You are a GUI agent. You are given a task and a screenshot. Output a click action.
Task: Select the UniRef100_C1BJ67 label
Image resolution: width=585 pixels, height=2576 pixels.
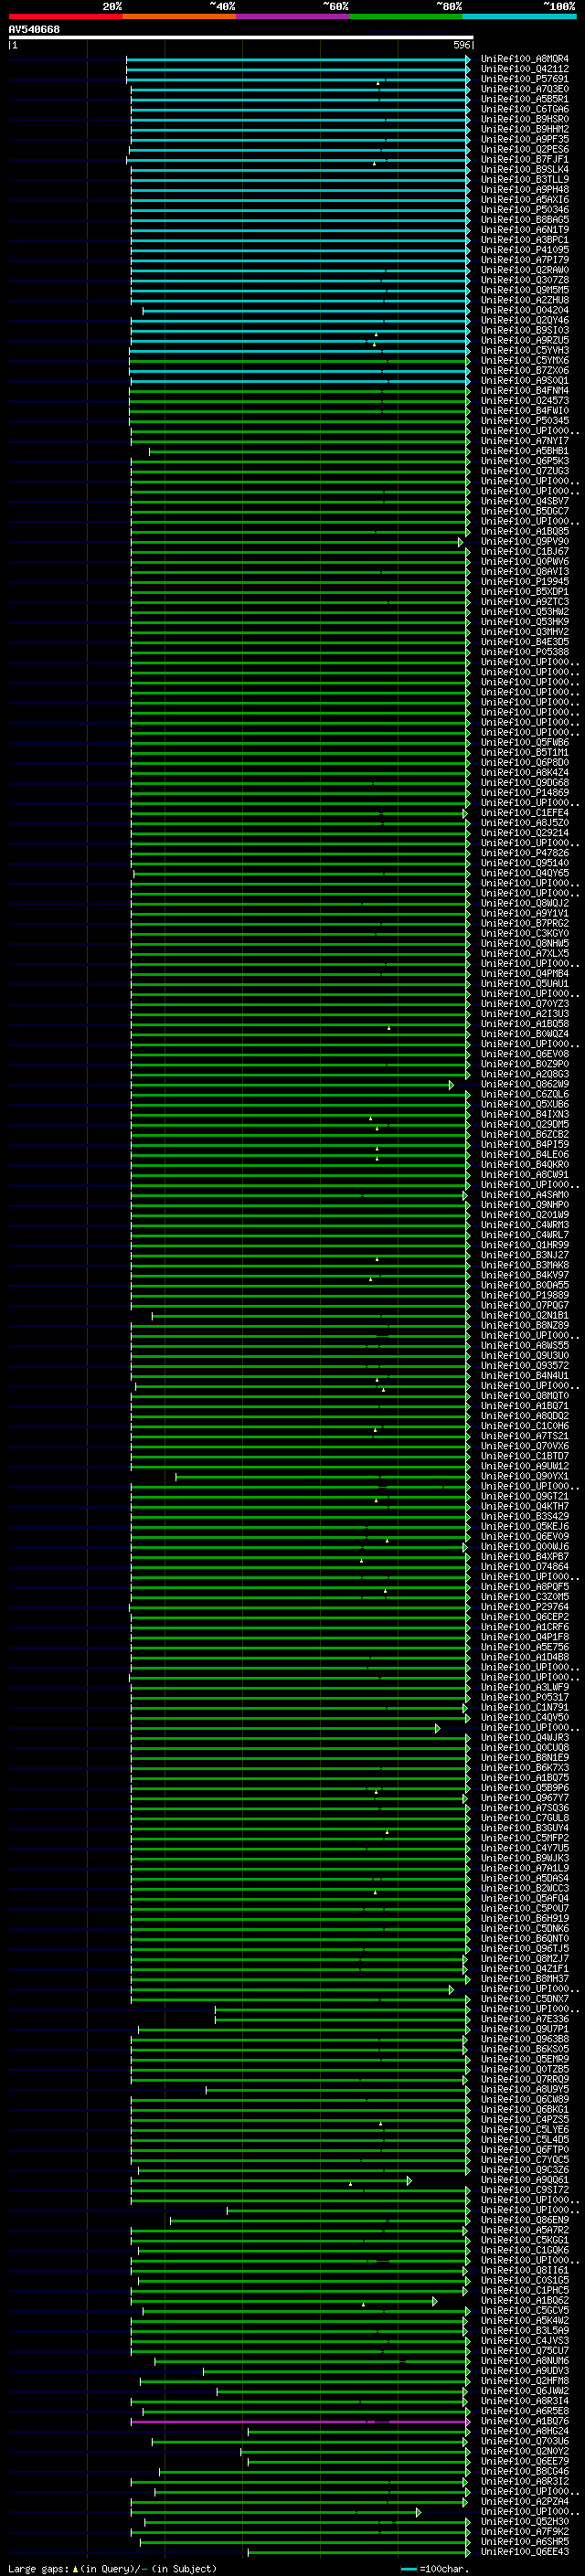pyautogui.click(x=525, y=552)
